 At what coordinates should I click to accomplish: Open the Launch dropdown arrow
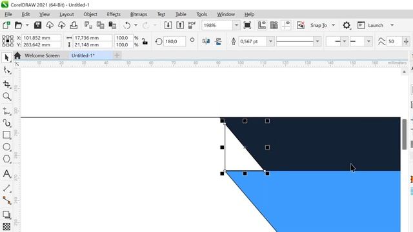coord(392,25)
